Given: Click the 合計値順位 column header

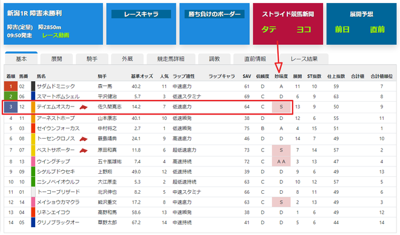Looking at the screenshot, I should 382,76.
